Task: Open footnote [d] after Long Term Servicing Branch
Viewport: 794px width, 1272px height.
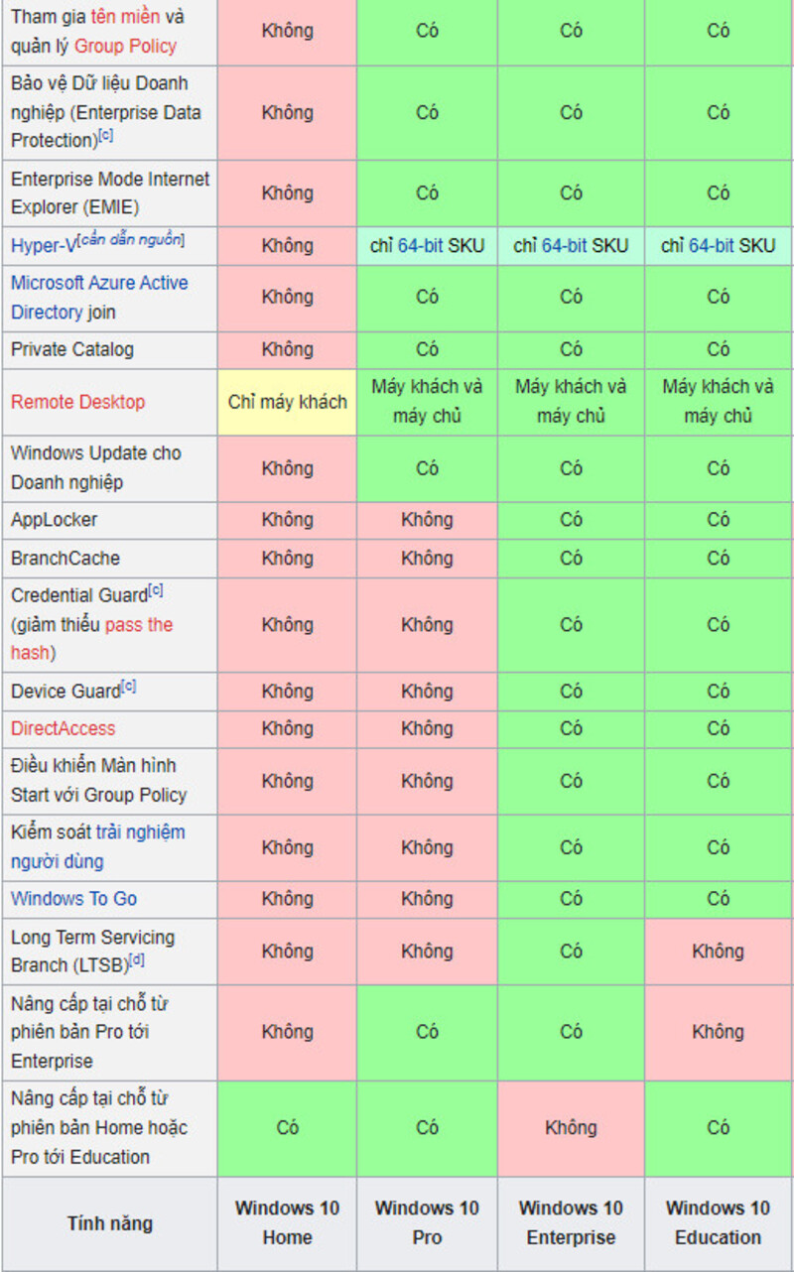Action: pos(137,959)
